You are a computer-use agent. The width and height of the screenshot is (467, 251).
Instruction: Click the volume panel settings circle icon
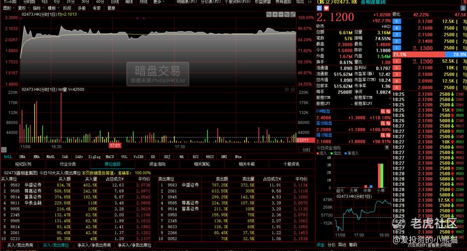(287, 89)
